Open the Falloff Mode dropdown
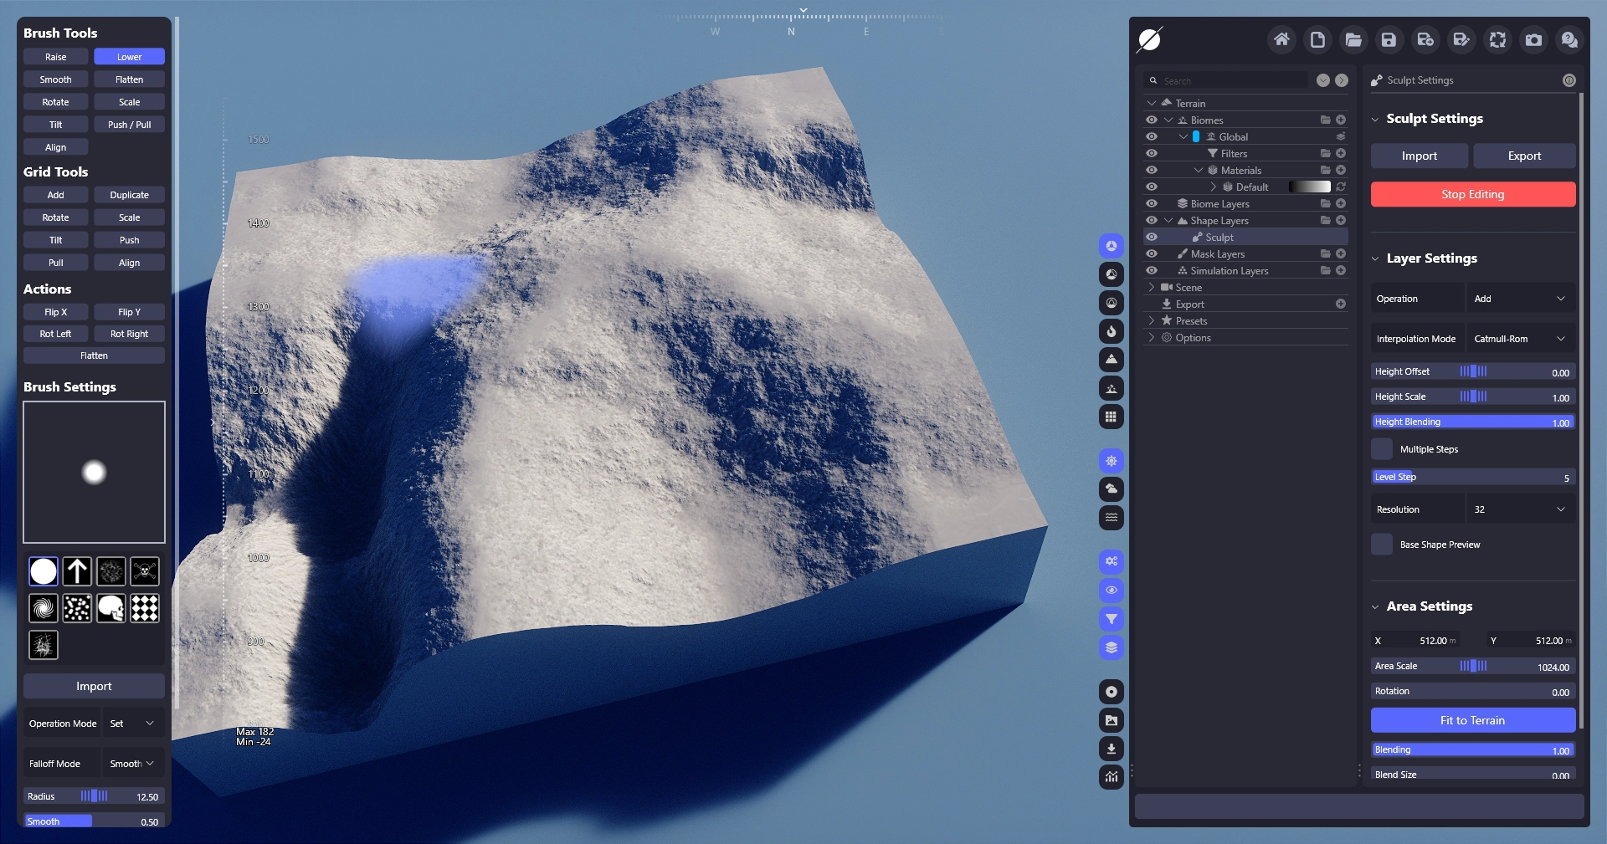Viewport: 1607px width, 844px height. [x=132, y=764]
